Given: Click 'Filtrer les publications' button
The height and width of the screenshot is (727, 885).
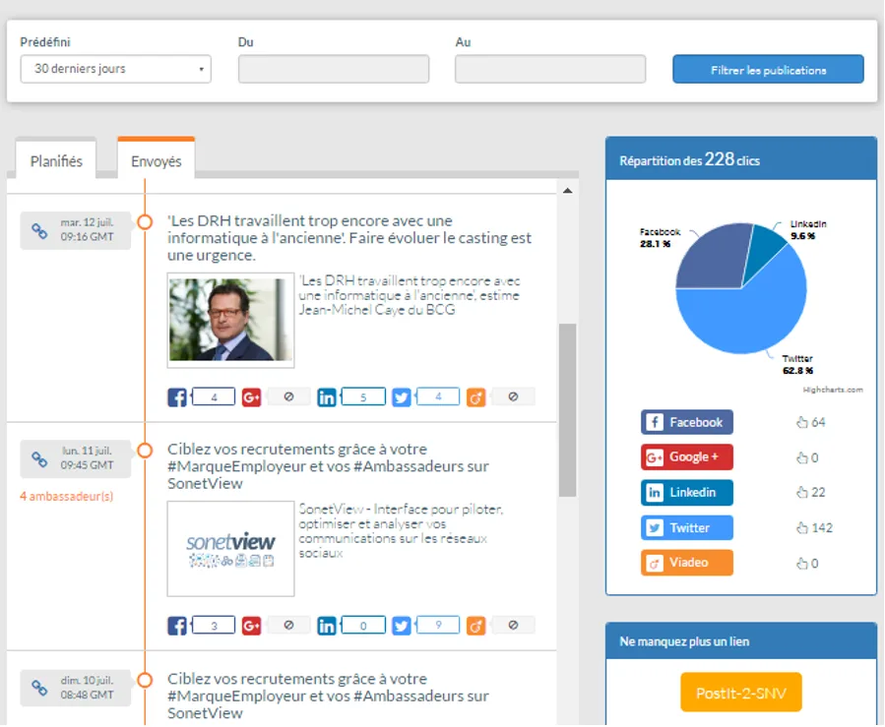Looking at the screenshot, I should [768, 70].
